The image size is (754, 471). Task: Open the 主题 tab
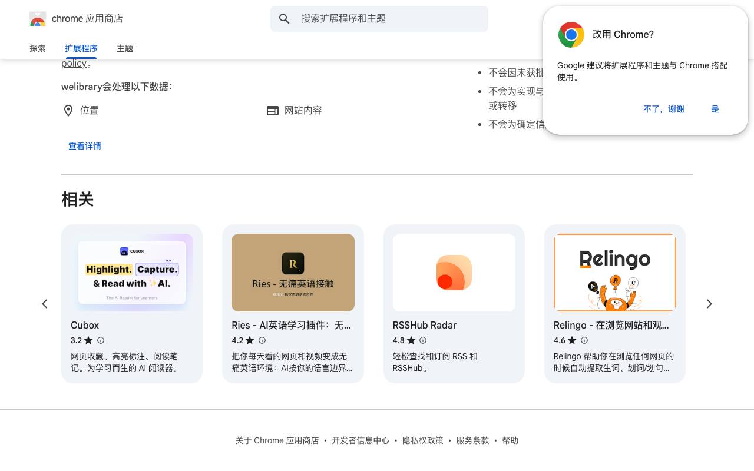pos(125,48)
